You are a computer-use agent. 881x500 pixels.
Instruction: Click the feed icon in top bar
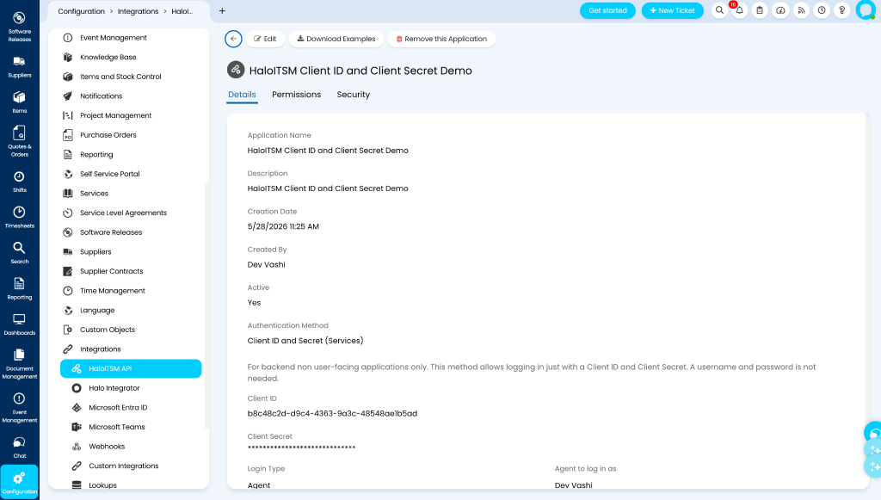coord(801,10)
